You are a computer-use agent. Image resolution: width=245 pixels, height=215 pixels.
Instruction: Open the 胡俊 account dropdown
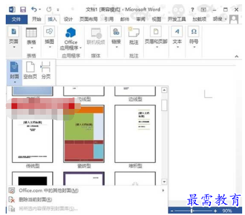[x=220, y=19]
